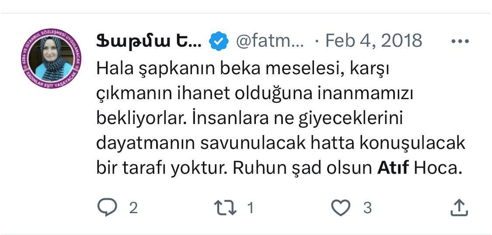Click the bold word "Atıf"
Viewport: 492px width, 235px height.
(x=392, y=168)
